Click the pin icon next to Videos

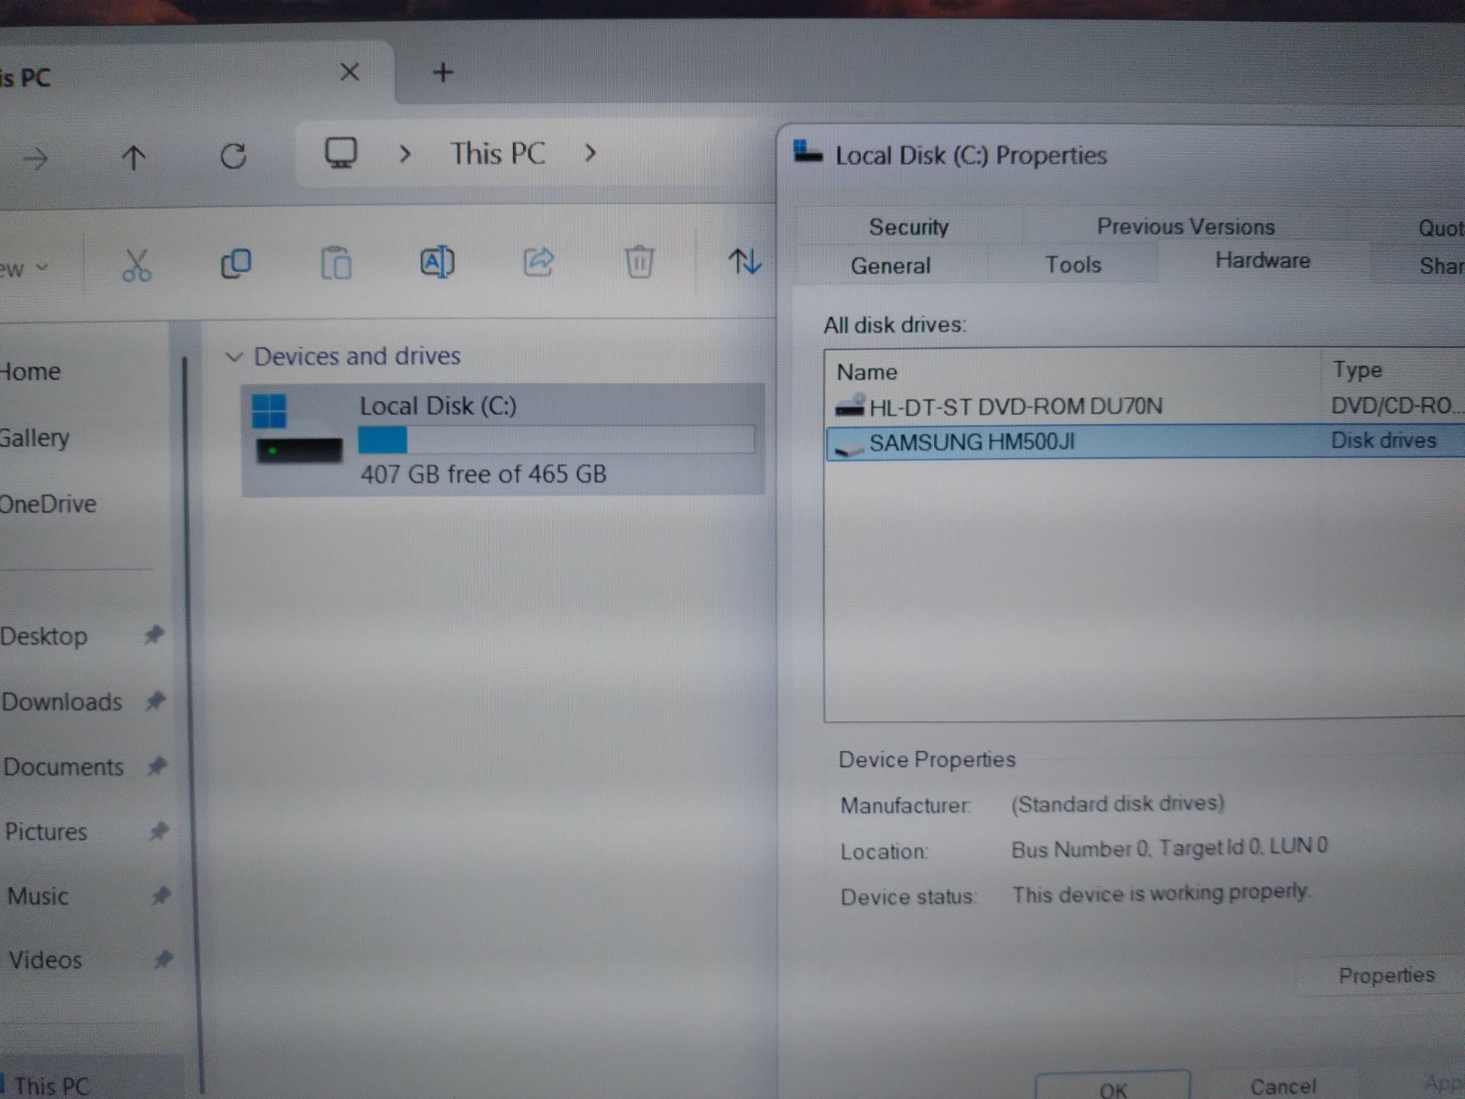pos(163,959)
